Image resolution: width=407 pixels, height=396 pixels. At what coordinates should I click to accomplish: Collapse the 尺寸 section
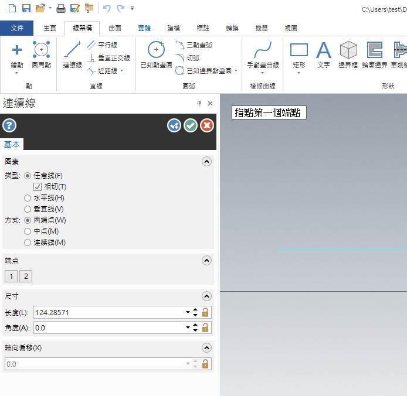coord(206,296)
